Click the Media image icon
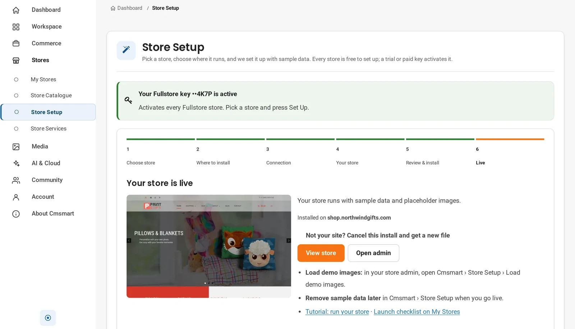 pyautogui.click(x=16, y=147)
